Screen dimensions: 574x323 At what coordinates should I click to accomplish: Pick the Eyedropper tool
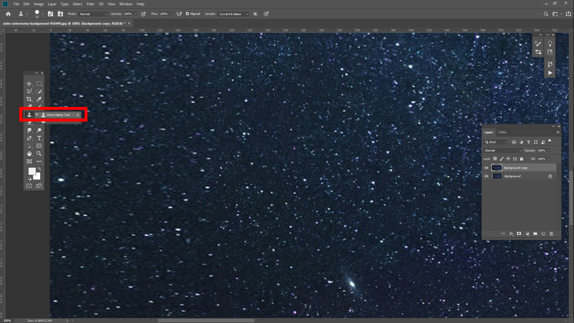click(x=39, y=99)
